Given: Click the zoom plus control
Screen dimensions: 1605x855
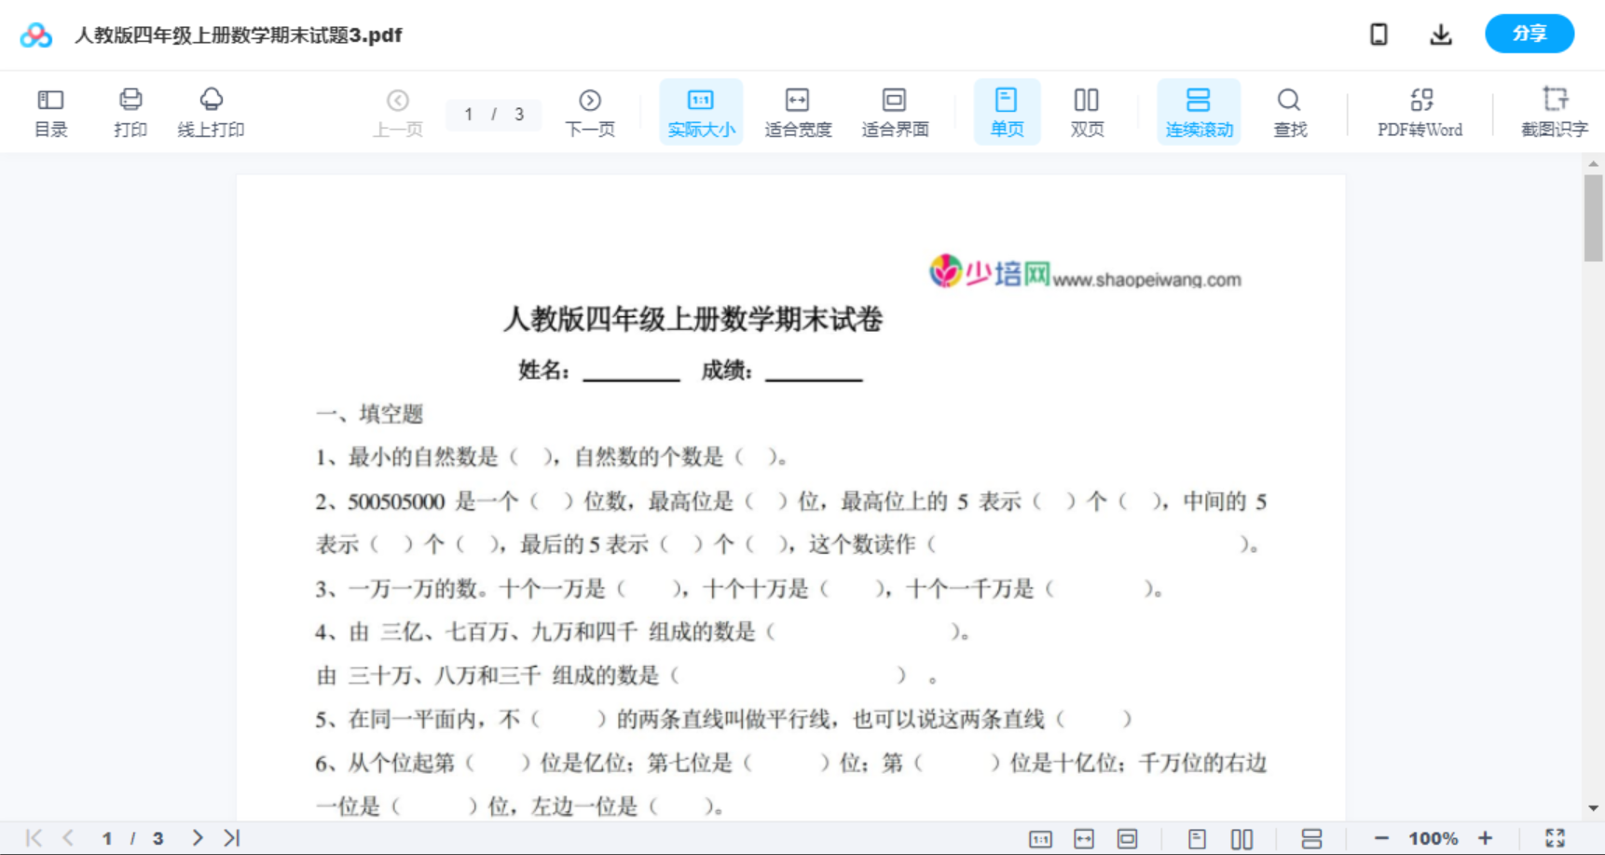Looking at the screenshot, I should pos(1486,837).
